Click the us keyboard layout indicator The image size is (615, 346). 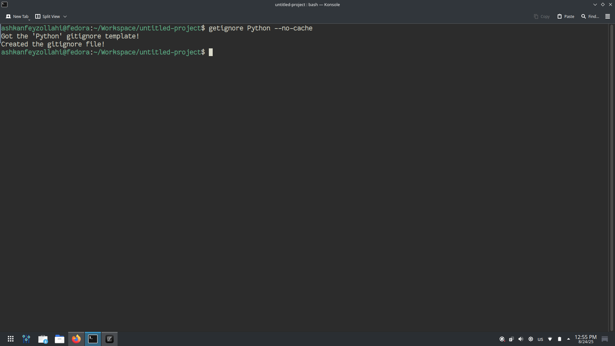(540, 339)
